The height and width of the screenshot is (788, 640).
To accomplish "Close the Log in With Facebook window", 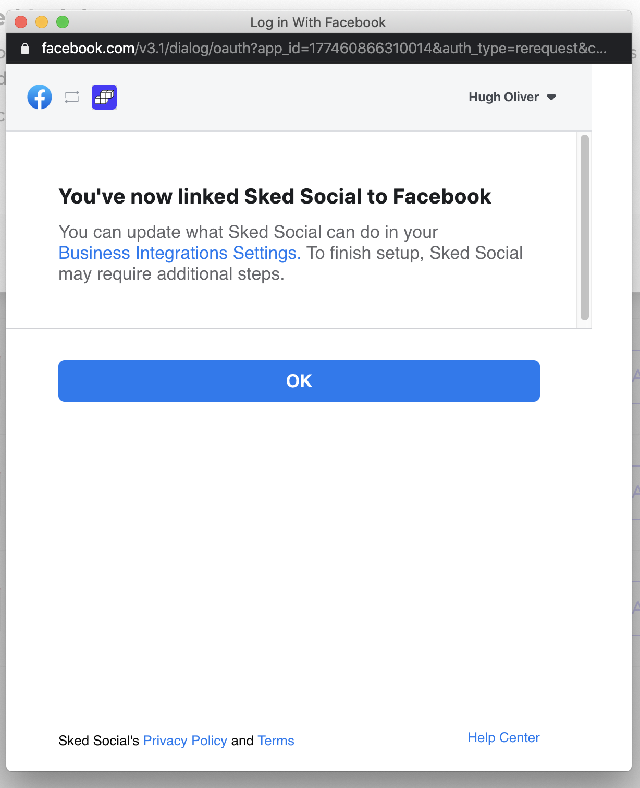I will pos(21,22).
